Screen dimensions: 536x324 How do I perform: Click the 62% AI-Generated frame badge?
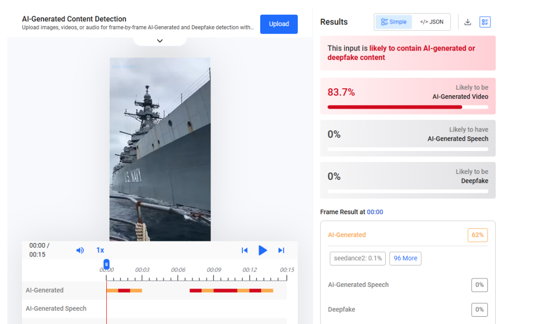477,235
